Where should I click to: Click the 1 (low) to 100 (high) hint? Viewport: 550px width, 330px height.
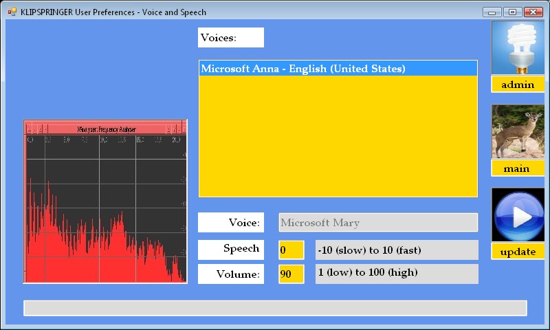tap(397, 274)
